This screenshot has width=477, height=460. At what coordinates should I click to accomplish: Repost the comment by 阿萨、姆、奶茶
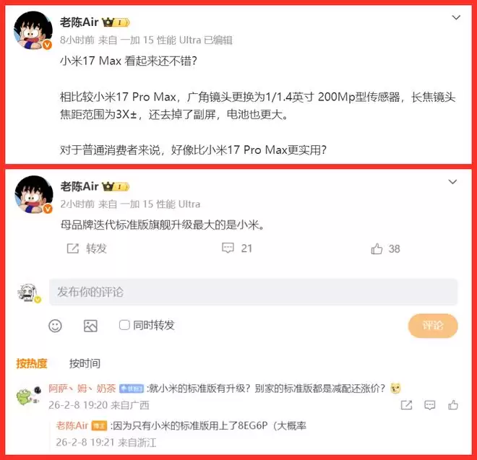(x=406, y=405)
